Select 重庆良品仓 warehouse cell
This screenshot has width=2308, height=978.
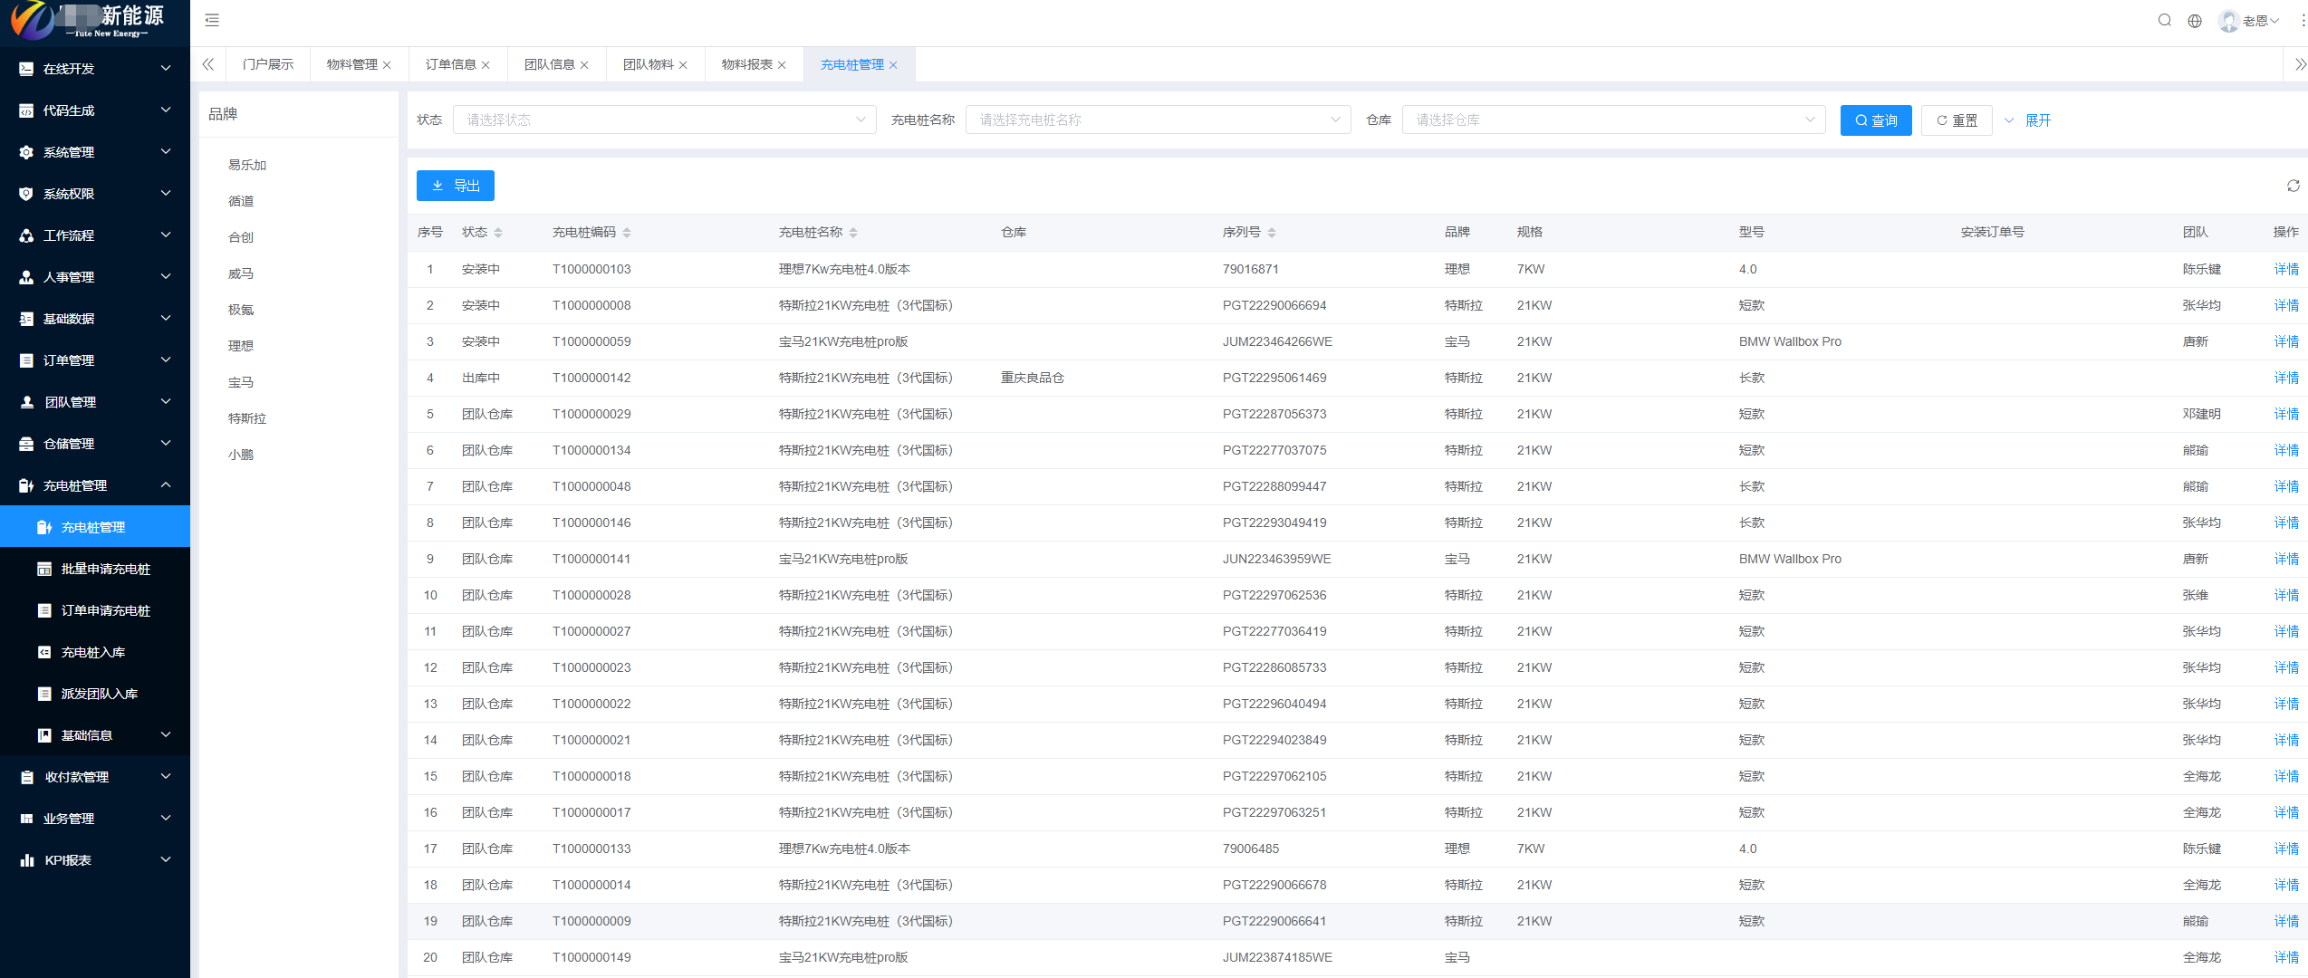pyautogui.click(x=1033, y=379)
